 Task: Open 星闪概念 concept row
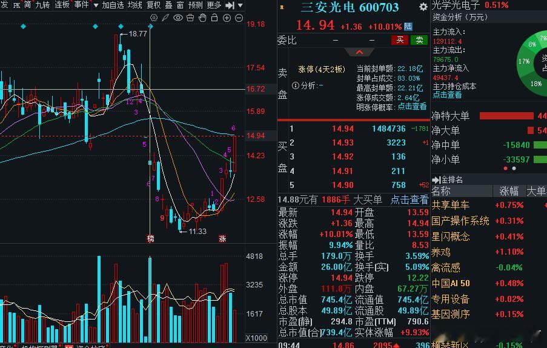point(489,236)
